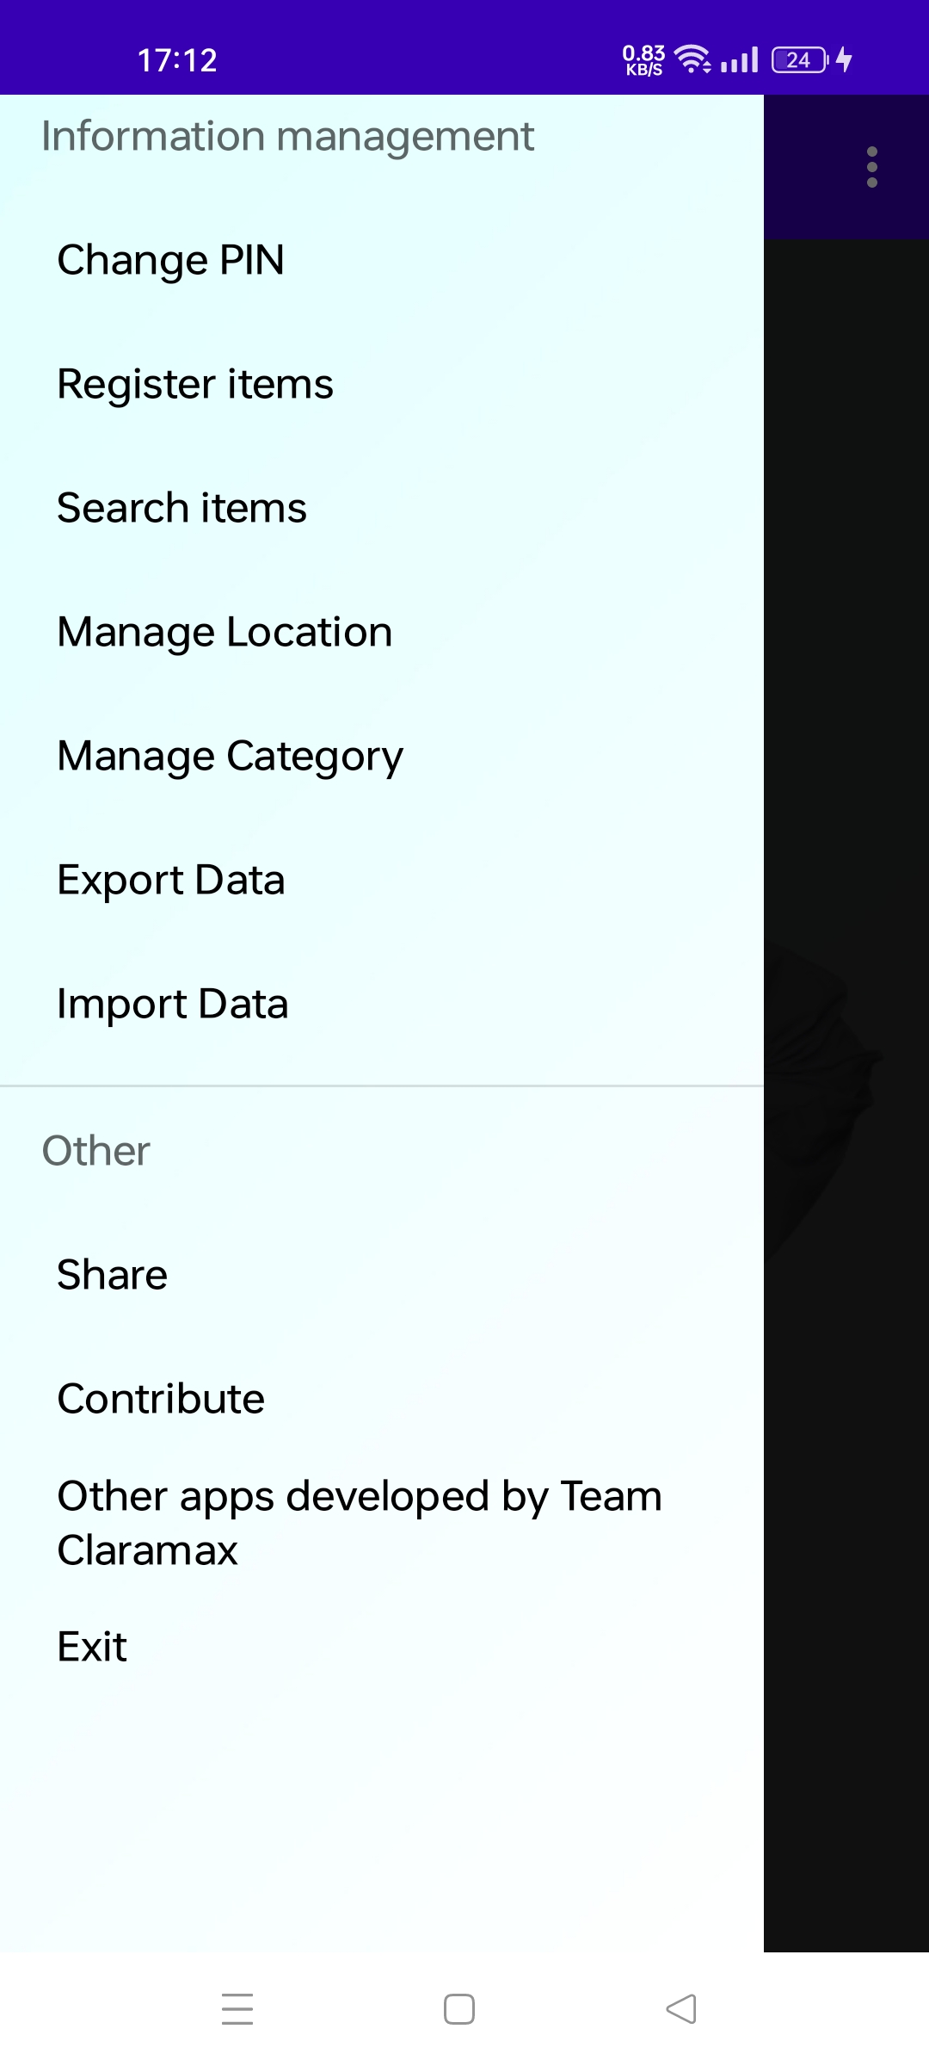The image size is (929, 2066).
Task: View other apps developed by Team Claramax
Action: point(382,1523)
